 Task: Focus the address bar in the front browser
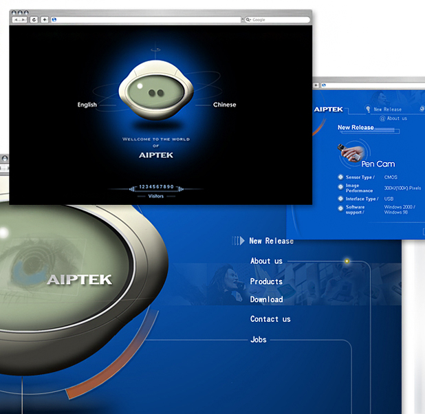pyautogui.click(x=146, y=20)
